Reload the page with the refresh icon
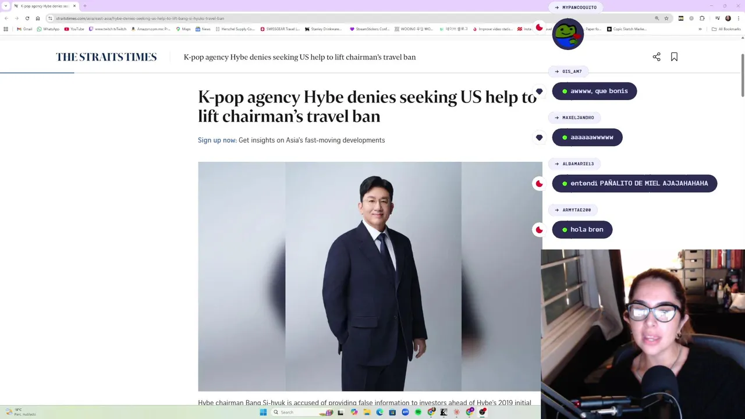Image resolution: width=745 pixels, height=419 pixels. point(27,18)
